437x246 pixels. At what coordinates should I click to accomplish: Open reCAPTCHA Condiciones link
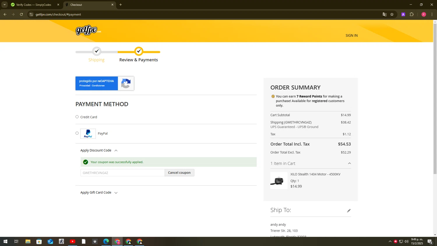pos(98,86)
